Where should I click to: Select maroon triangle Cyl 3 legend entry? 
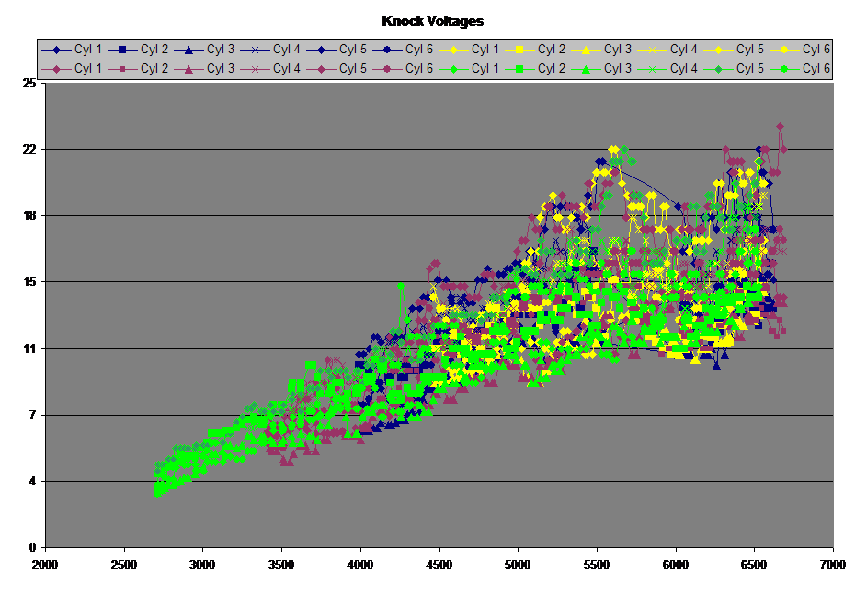205,69
